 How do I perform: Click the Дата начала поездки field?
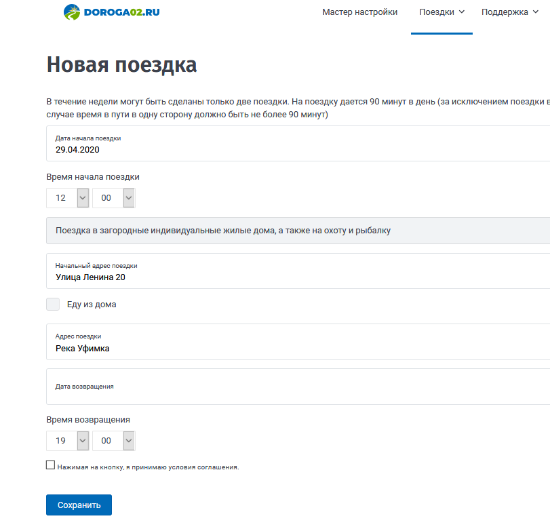298,144
